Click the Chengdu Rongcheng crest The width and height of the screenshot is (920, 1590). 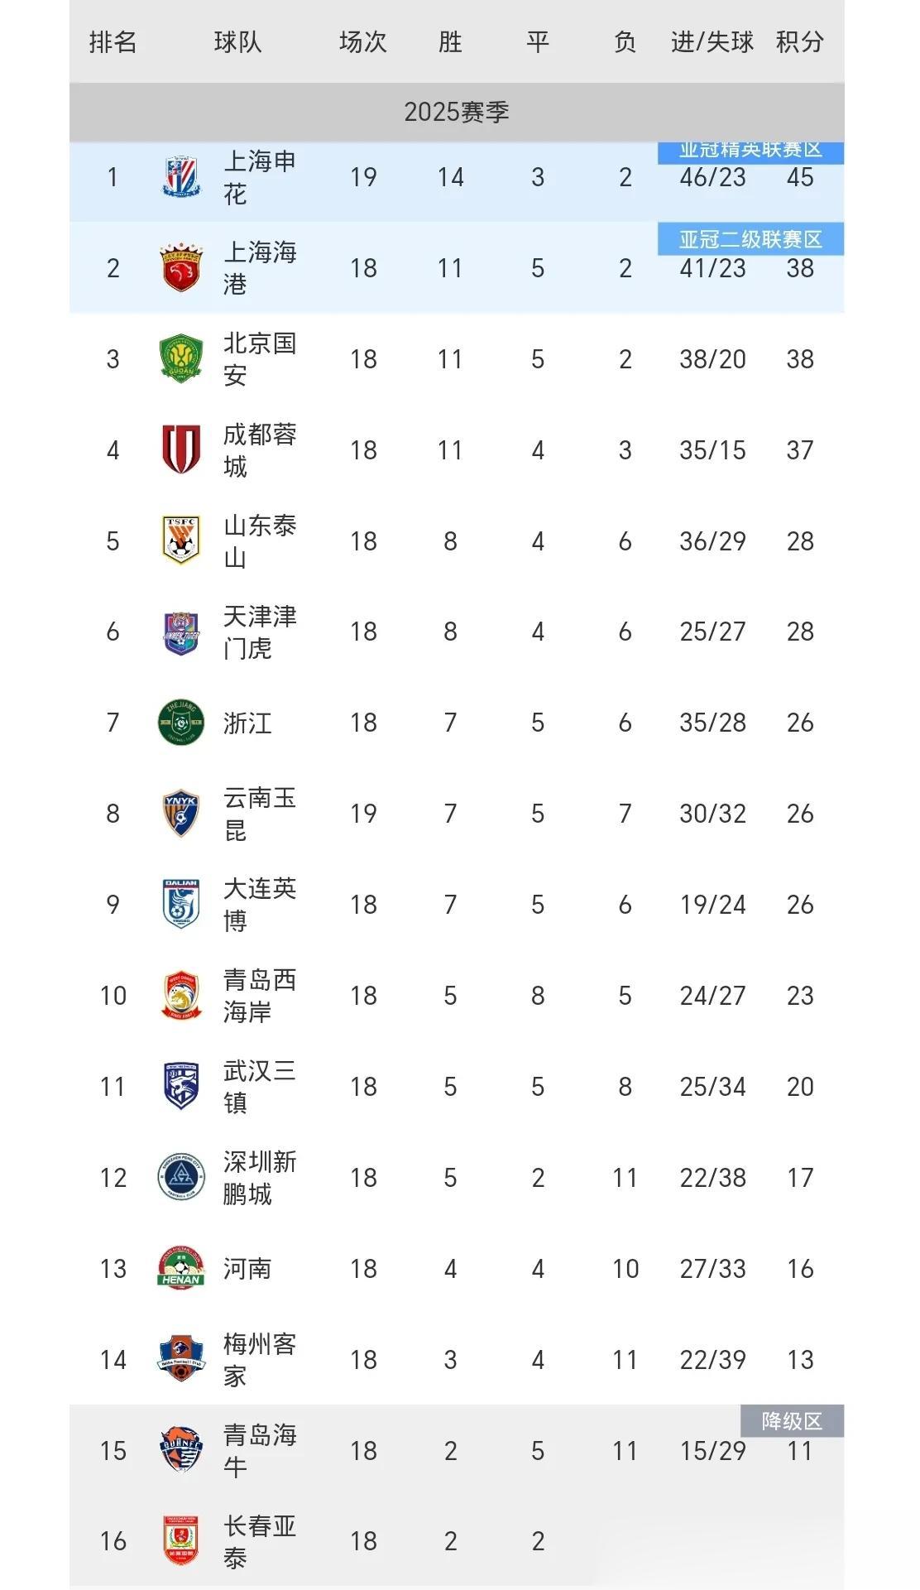click(180, 449)
